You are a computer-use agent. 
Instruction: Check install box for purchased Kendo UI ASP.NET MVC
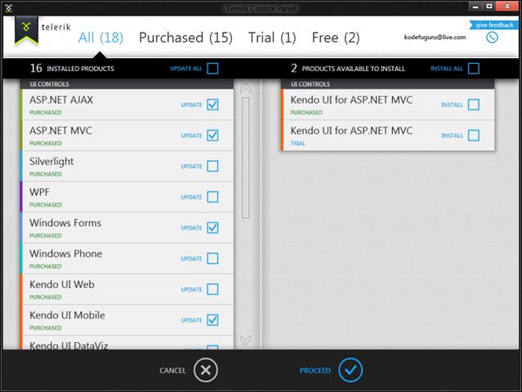pos(474,105)
